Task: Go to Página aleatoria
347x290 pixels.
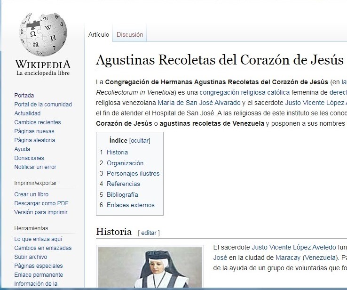Action: (x=34, y=140)
